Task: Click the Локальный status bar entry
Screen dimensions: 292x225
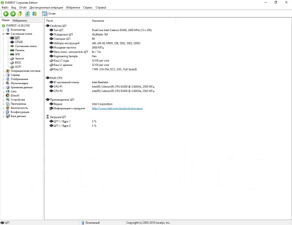Action: [90, 223]
